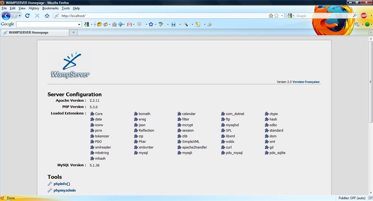The image size is (373, 201).
Task: Go back using the blue back arrow
Action: coord(6,16)
